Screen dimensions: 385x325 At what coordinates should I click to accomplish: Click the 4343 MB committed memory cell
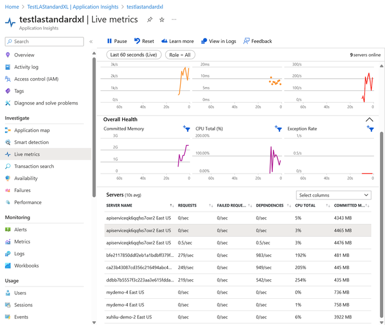click(x=343, y=218)
